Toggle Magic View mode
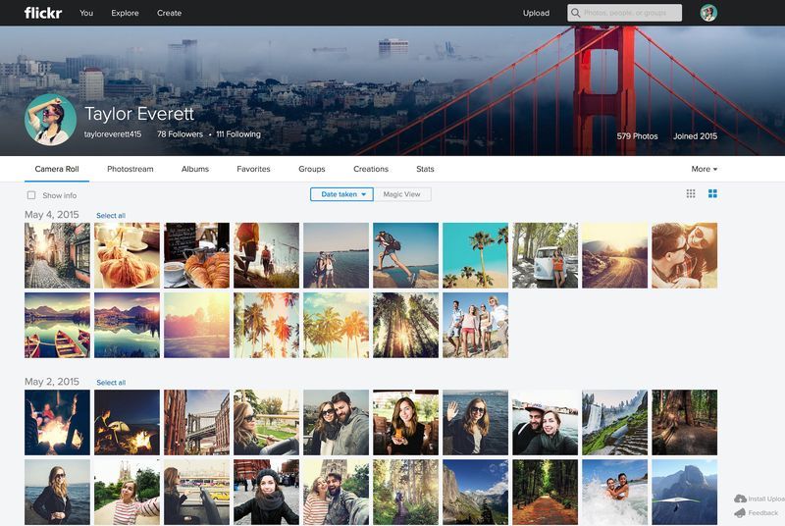785x526 pixels. tap(402, 194)
